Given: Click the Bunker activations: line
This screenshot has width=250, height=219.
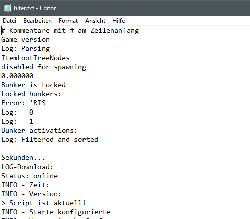Looking at the screenshot, I should (39, 130).
